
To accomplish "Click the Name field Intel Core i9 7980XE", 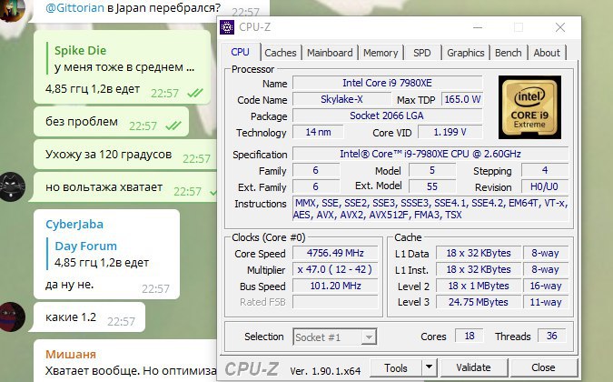I will (x=388, y=83).
